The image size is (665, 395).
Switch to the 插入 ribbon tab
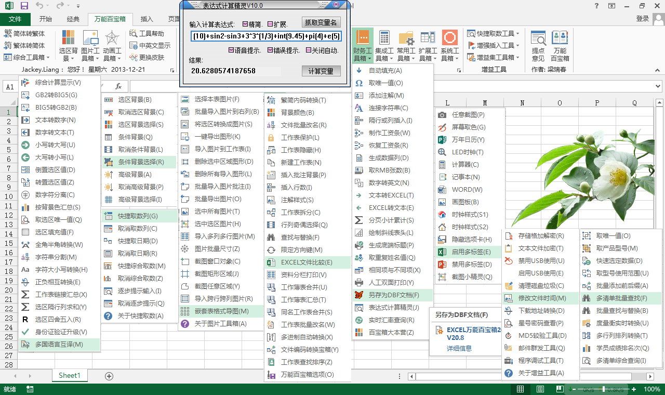pyautogui.click(x=147, y=19)
